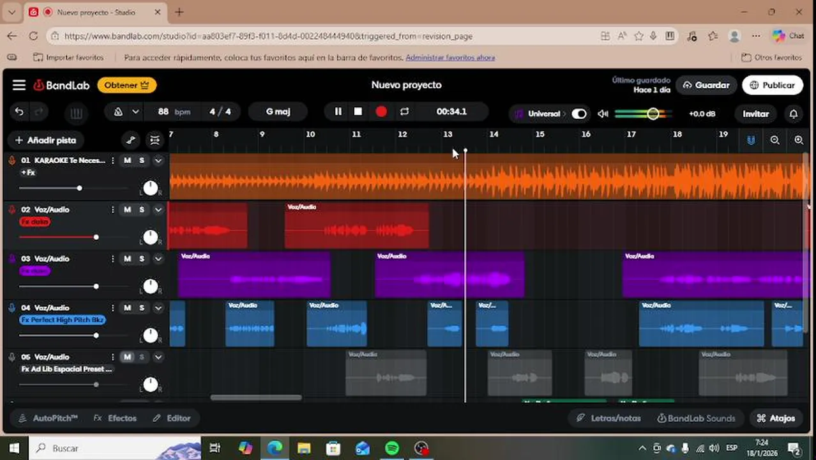The width and height of the screenshot is (816, 460).
Task: Click the Administrar favoritos ahora link
Action: (x=450, y=57)
